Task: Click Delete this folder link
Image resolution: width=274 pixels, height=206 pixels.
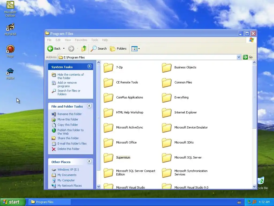Action: (68, 149)
